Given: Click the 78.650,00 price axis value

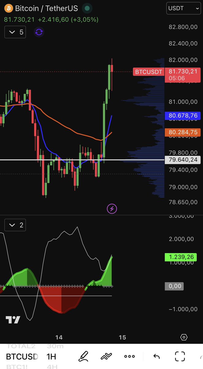Looking at the screenshot, I should 183,202.
